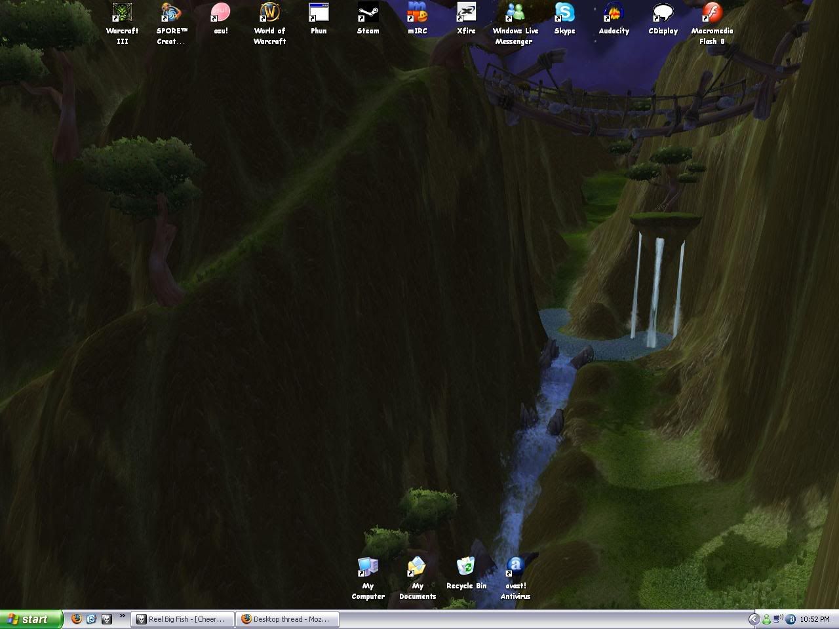The width and height of the screenshot is (839, 629).
Task: Select the Skype desktop icon
Action: click(x=564, y=18)
